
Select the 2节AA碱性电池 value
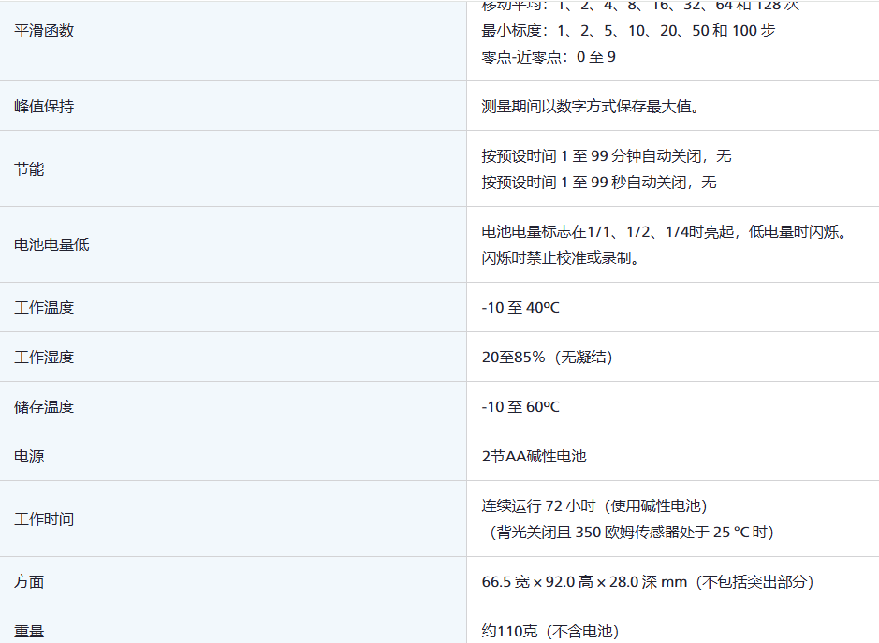(534, 457)
